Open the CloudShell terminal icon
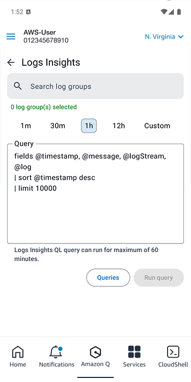This screenshot has width=191, height=382. [173, 352]
